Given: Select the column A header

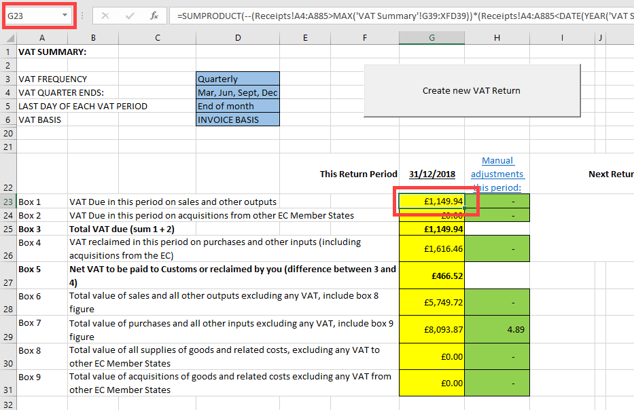Looking at the screenshot, I should point(41,38).
